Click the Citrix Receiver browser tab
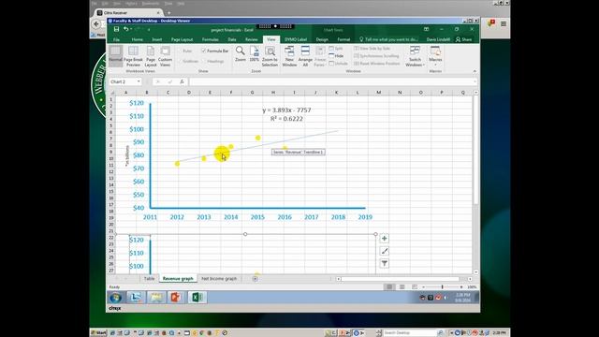This screenshot has width=599, height=337. [x=128, y=12]
